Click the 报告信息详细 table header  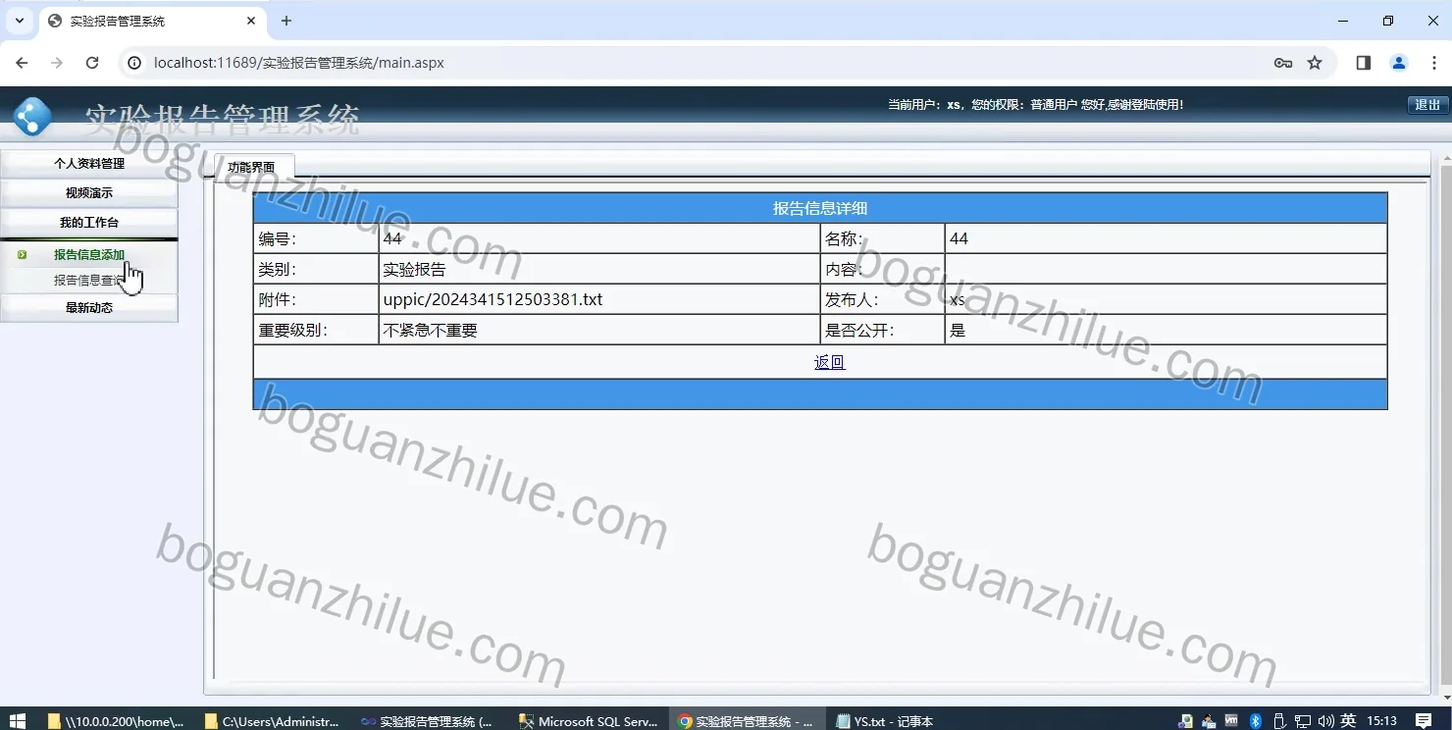coord(820,208)
